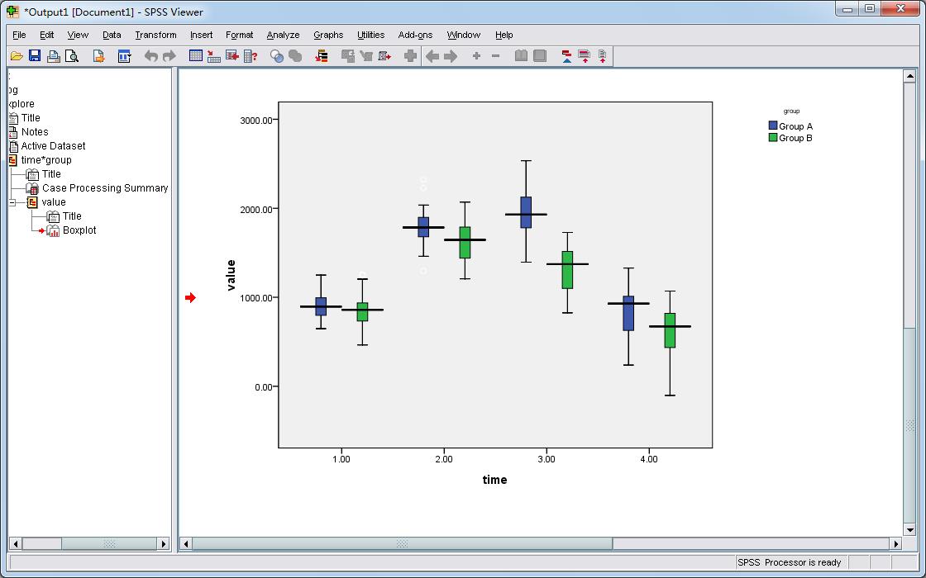Click the Export output toolbar icon
Screen dimensions: 926x578
pos(98,56)
